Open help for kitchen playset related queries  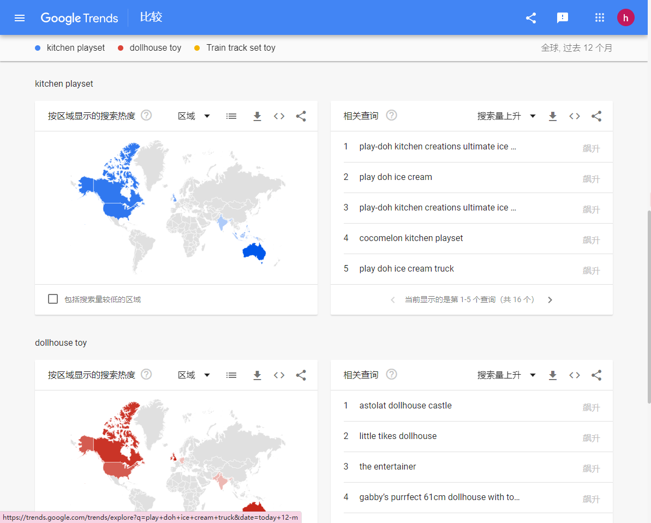[x=391, y=115]
